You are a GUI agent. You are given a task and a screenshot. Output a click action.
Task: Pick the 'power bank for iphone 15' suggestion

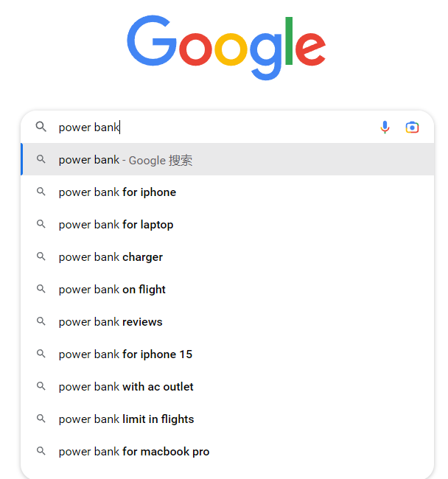pyautogui.click(x=227, y=354)
